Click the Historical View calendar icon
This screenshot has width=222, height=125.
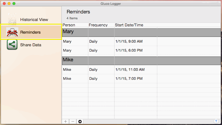tap(12, 19)
